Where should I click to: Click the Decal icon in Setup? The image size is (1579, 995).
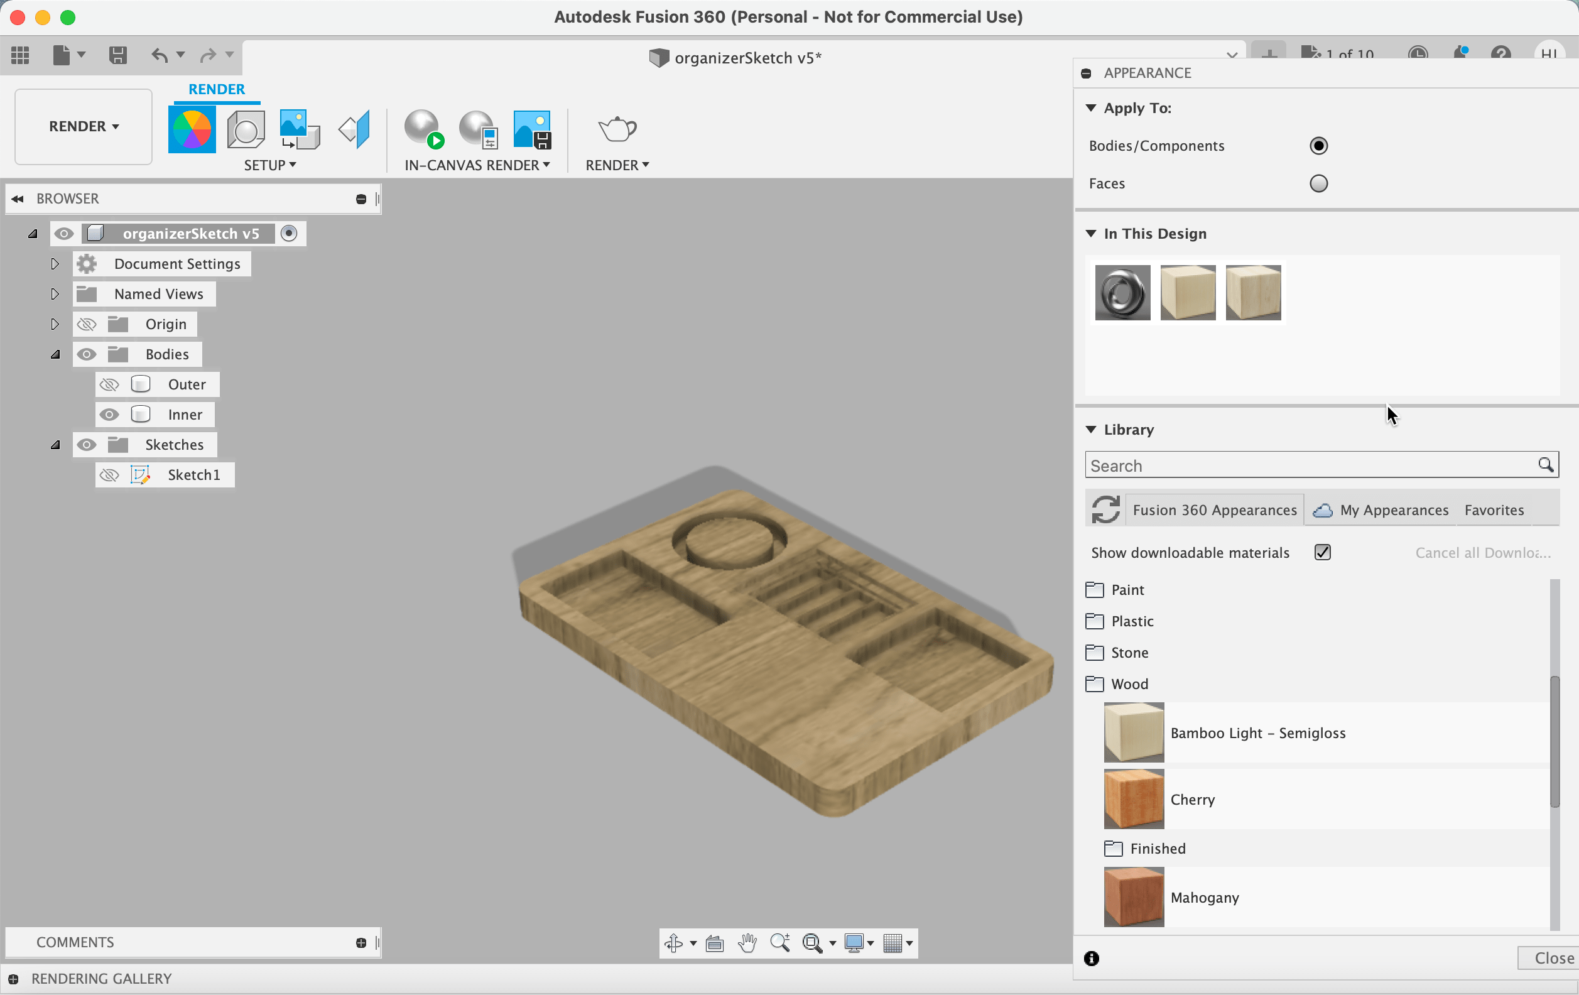point(299,129)
